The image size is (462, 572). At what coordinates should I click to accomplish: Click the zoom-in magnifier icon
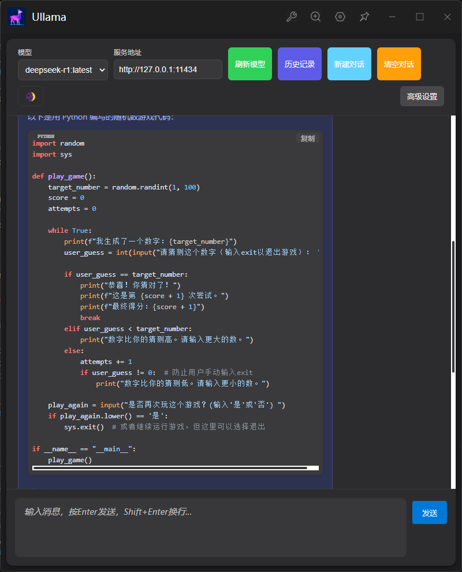316,17
